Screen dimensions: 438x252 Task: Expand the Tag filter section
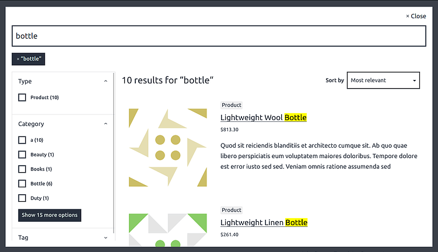tap(106, 238)
